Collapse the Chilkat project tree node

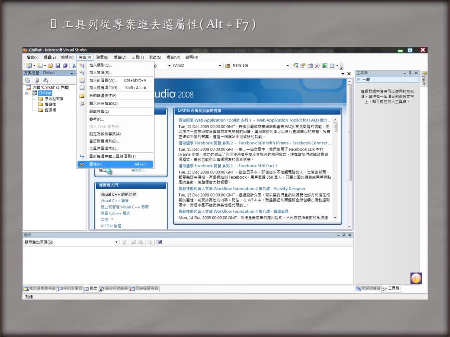click(x=27, y=93)
